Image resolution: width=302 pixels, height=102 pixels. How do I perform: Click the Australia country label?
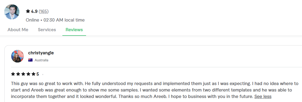(x=41, y=60)
